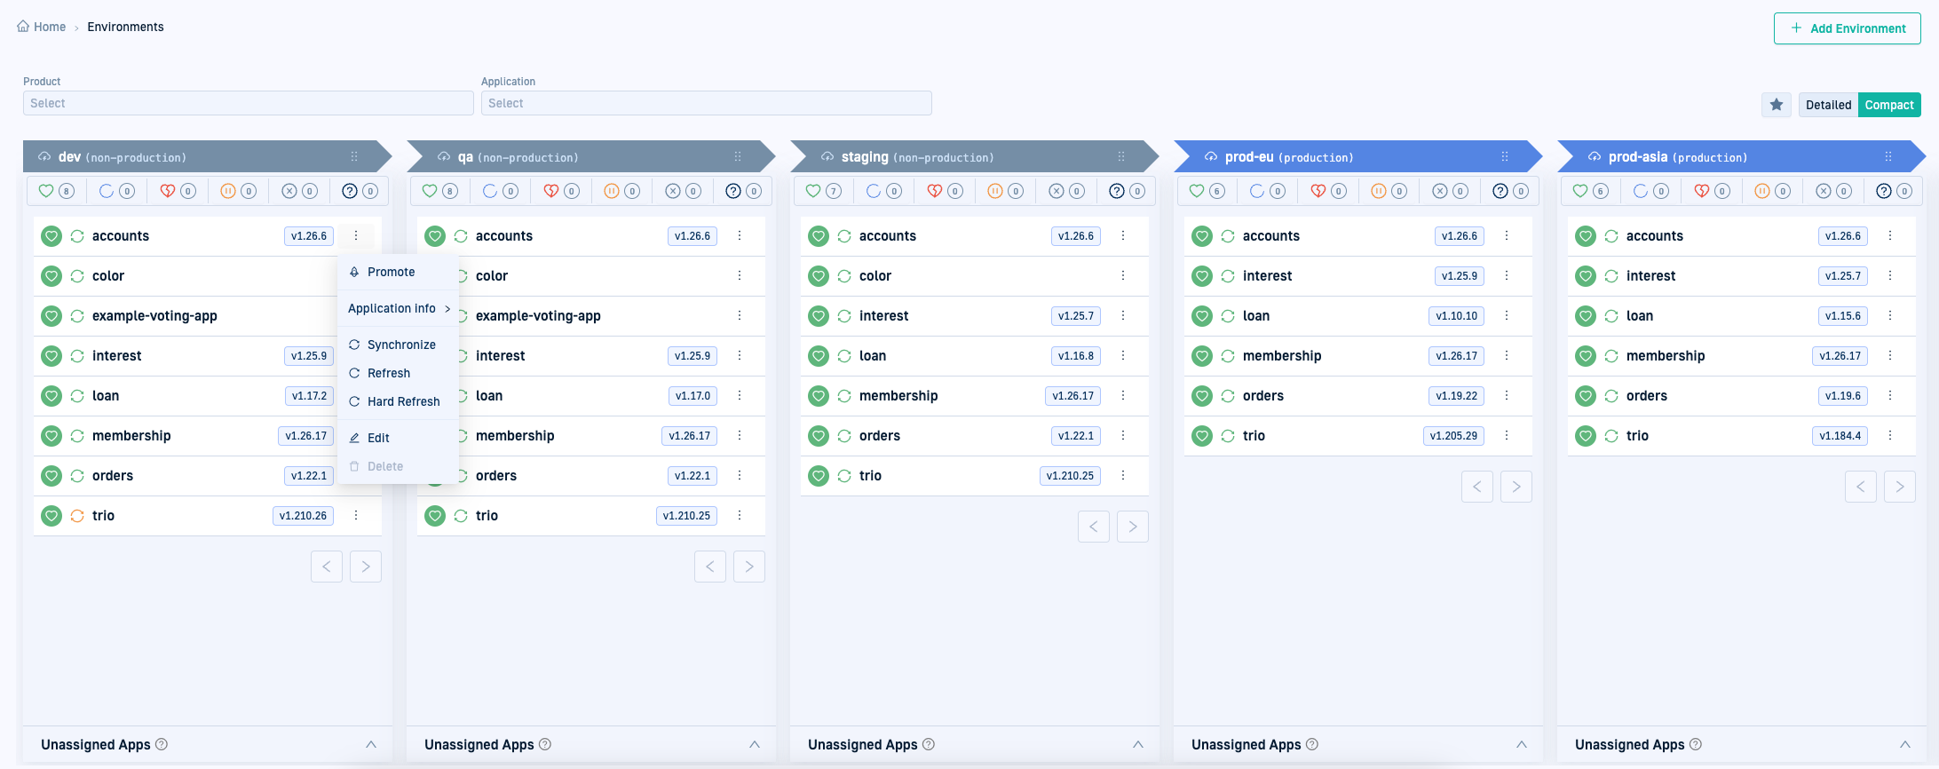Switch to Compact view
Screen dimensions: 1939x769
click(1888, 105)
